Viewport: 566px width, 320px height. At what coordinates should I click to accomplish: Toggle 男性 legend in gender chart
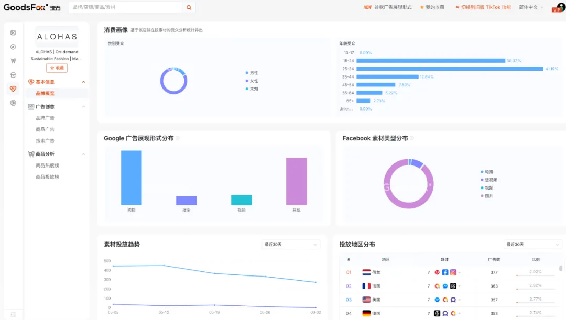252,73
